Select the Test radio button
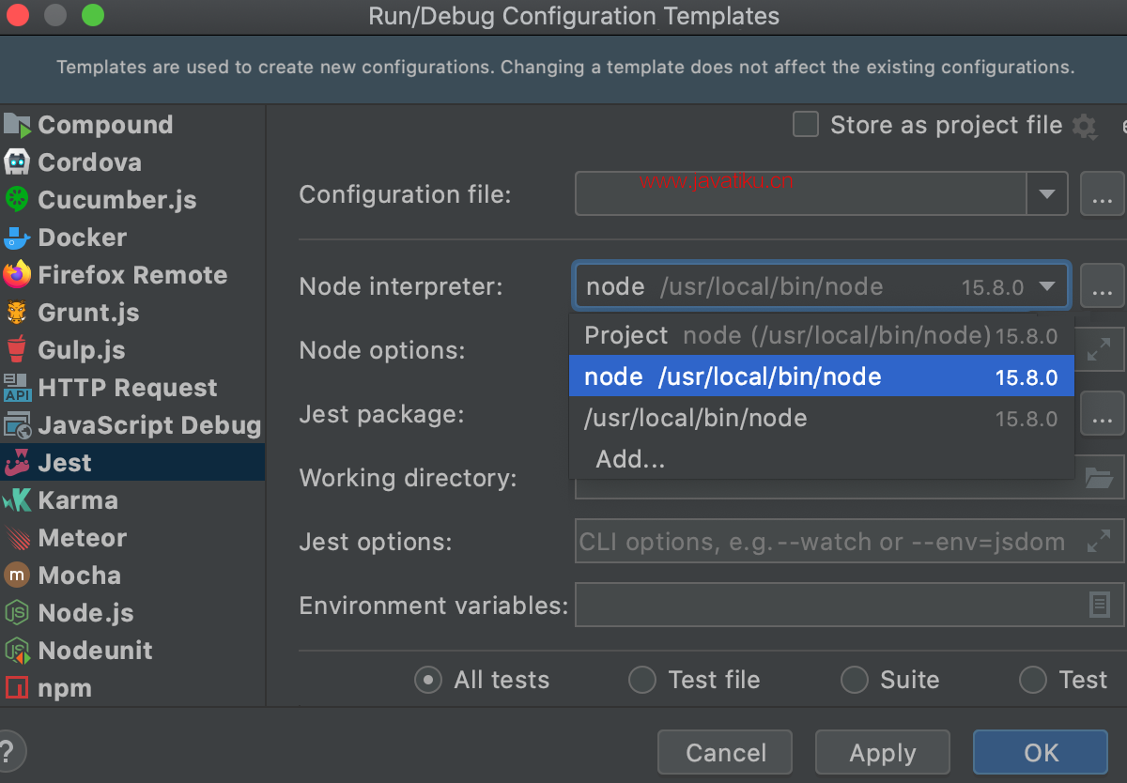Viewport: 1127px width, 783px height. (x=1033, y=680)
